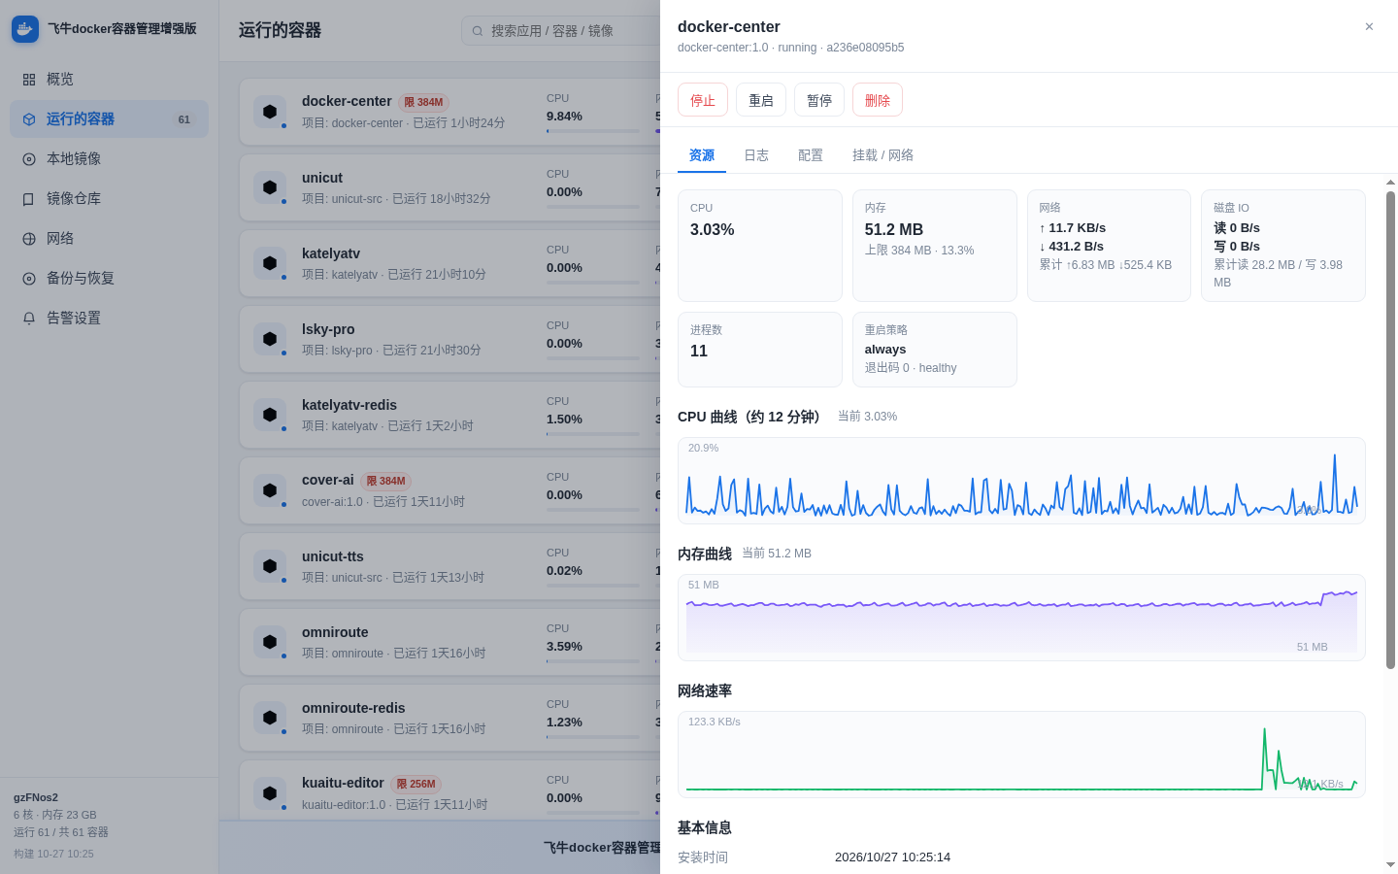Click the 网络 globe icon
The height and width of the screenshot is (874, 1398).
point(29,239)
